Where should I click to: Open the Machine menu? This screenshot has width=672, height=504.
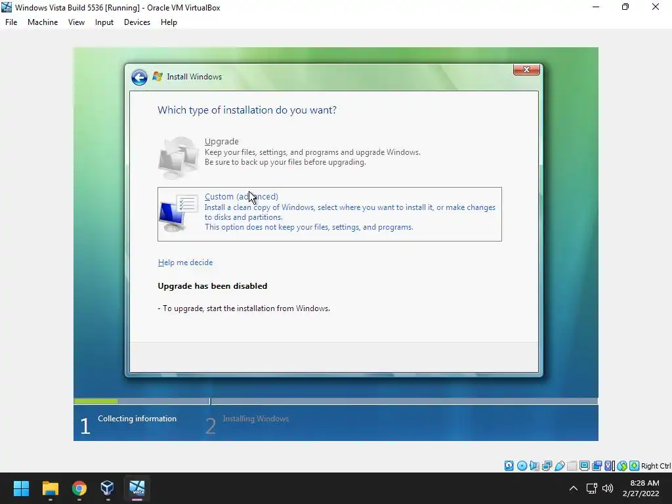pyautogui.click(x=43, y=22)
